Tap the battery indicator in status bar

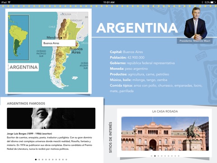213,2
